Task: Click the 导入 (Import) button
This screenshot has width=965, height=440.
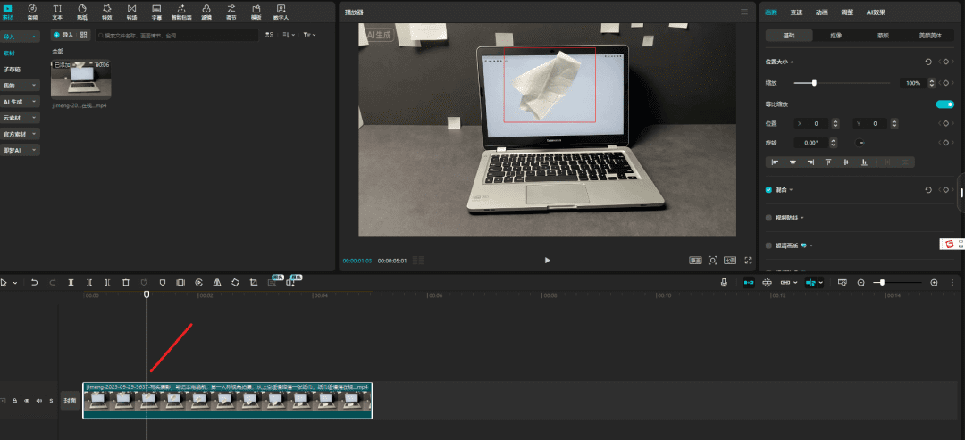Action: click(x=63, y=35)
